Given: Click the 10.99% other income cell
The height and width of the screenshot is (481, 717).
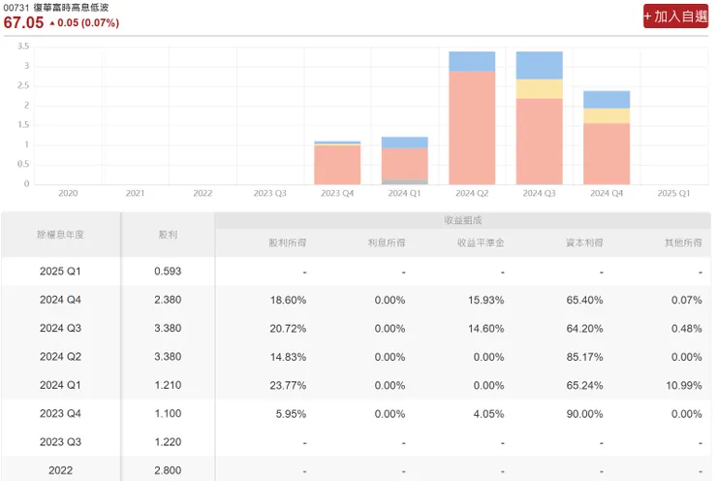Looking at the screenshot, I should pyautogui.click(x=684, y=385).
